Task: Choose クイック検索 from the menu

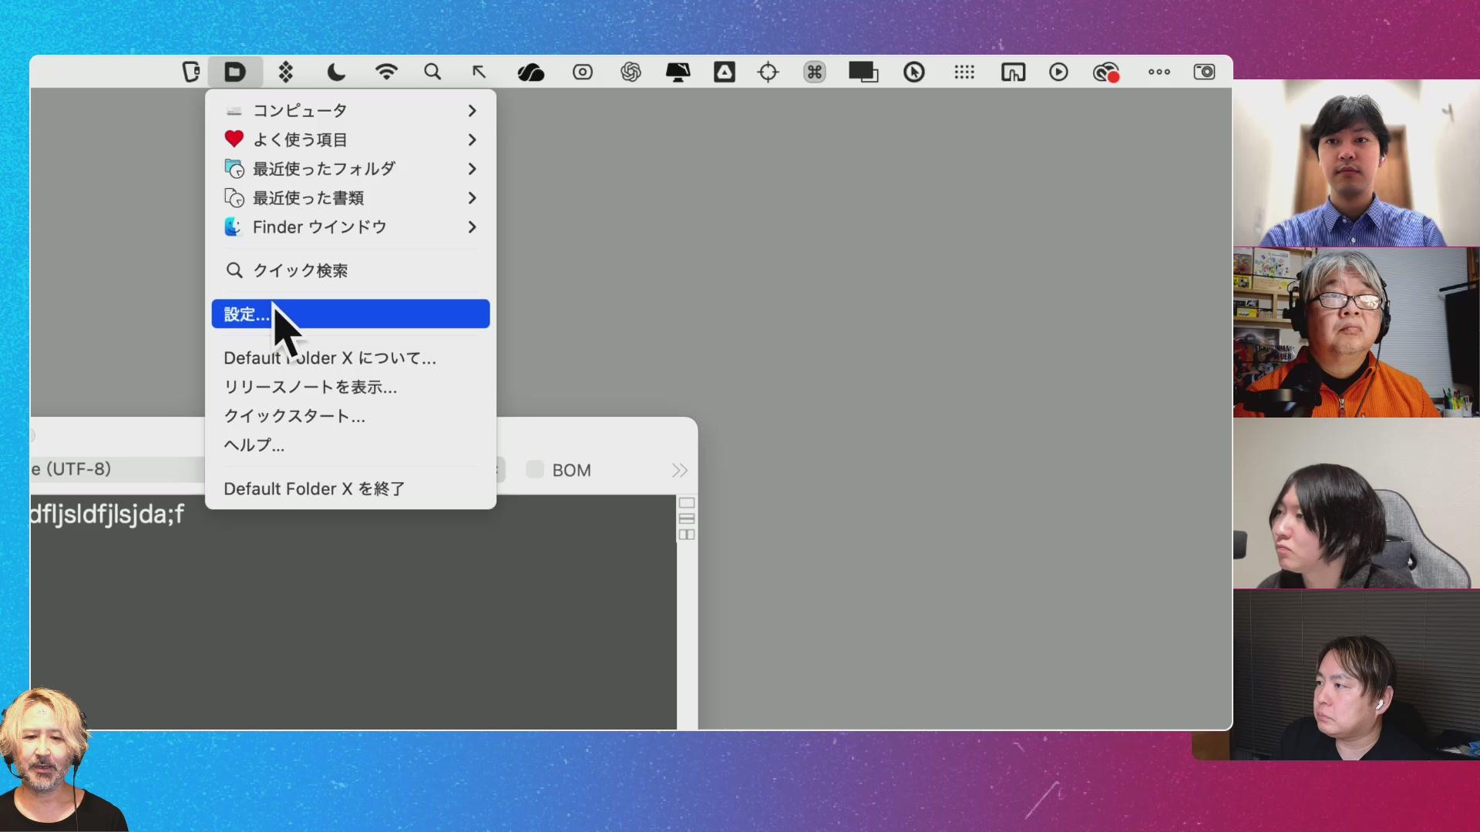Action: (x=301, y=270)
